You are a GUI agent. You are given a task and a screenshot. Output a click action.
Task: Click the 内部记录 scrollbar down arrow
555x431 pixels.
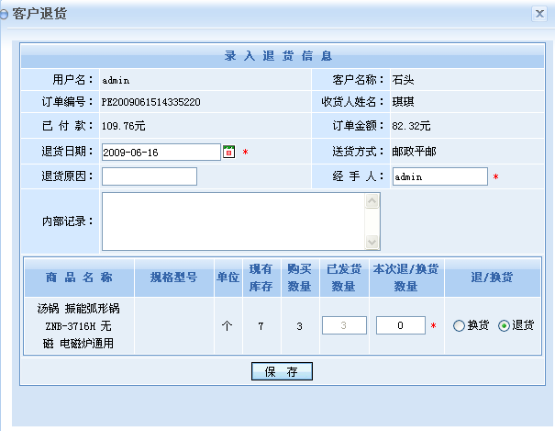372,243
